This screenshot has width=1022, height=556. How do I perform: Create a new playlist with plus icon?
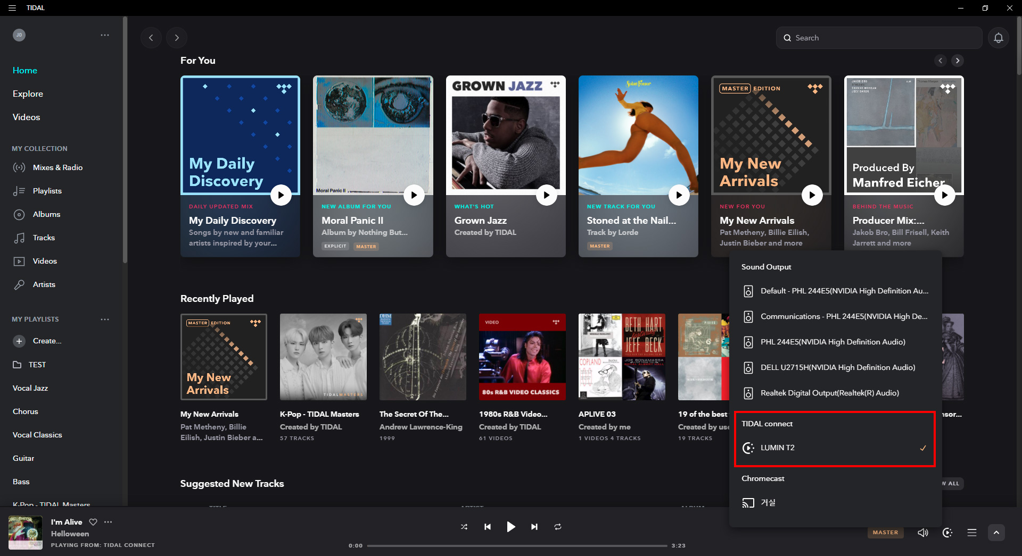pos(19,341)
